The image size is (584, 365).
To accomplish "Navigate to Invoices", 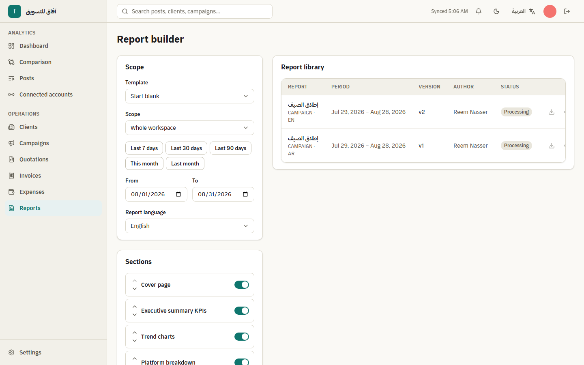I will (x=53, y=176).
